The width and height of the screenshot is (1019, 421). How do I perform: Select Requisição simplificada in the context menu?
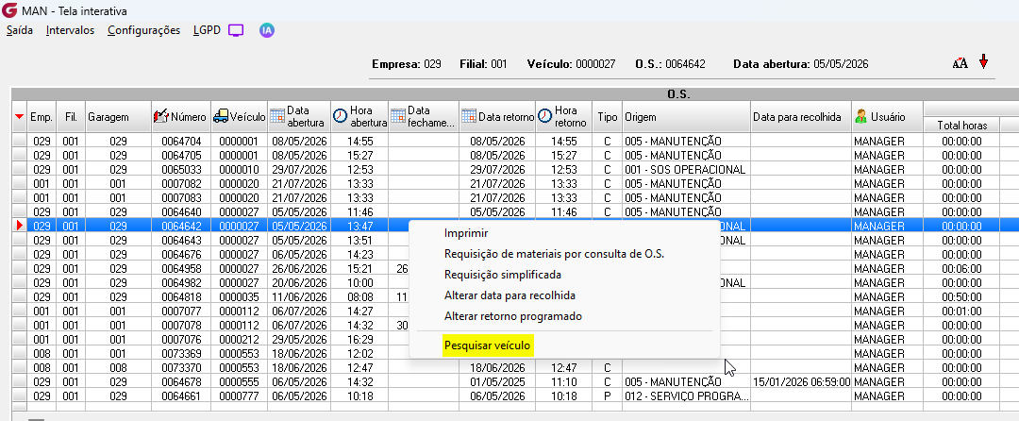[x=503, y=275]
